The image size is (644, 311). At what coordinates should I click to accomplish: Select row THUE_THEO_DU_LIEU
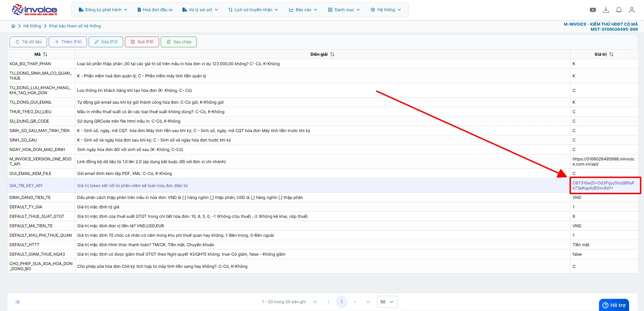(x=323, y=112)
